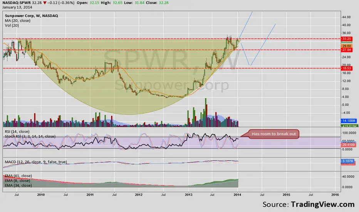The height and width of the screenshot is (212, 359).
Task: Click the red 29.4109 Stoch RSI value tag
Action: tap(348, 145)
